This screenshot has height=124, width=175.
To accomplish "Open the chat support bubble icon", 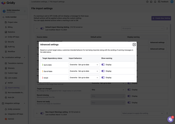I will tap(170, 119).
